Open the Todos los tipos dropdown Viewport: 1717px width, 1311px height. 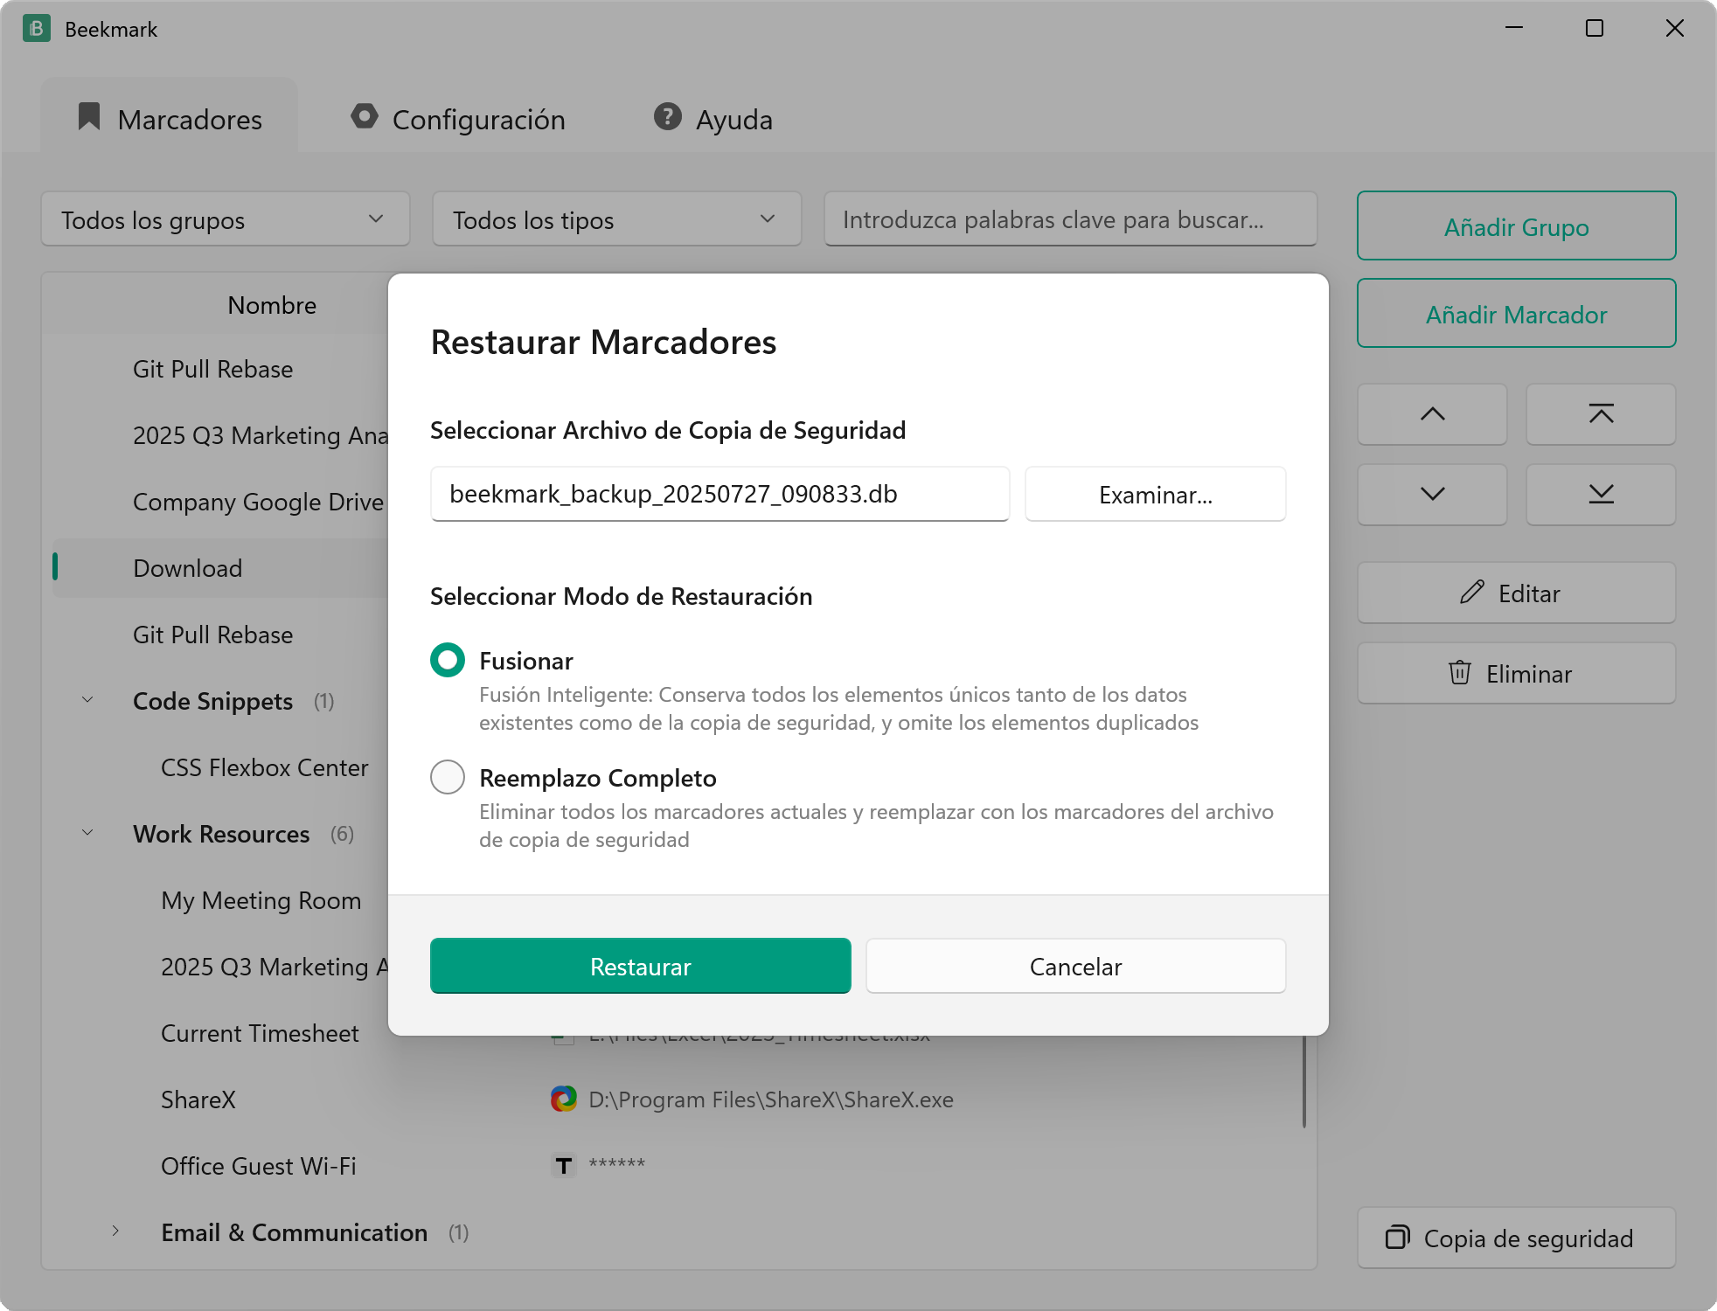pyautogui.click(x=617, y=219)
